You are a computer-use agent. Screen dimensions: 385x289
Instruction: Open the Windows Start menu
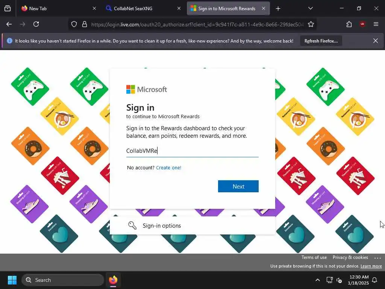tap(12, 280)
